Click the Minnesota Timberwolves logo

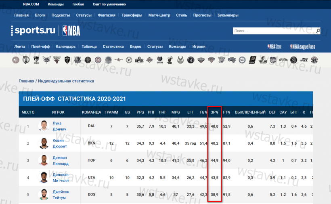(x=191, y=60)
